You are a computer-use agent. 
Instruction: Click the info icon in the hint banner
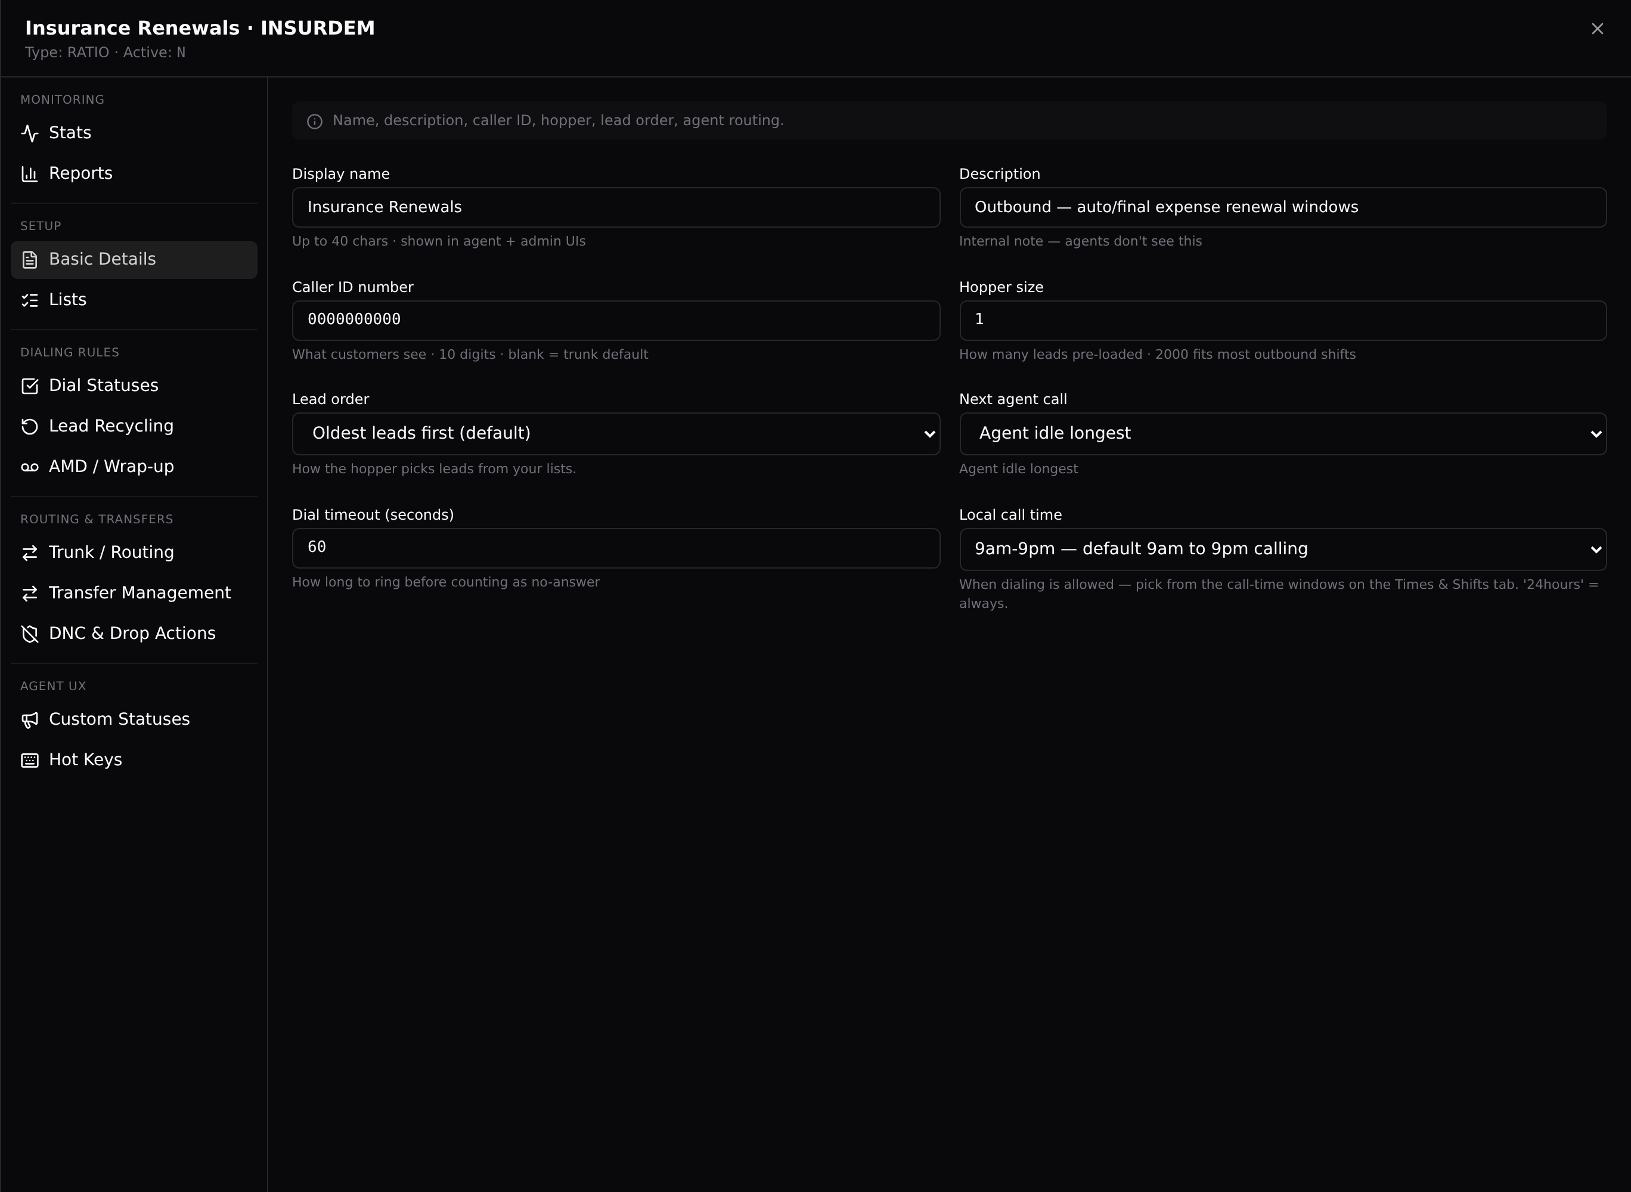click(315, 121)
